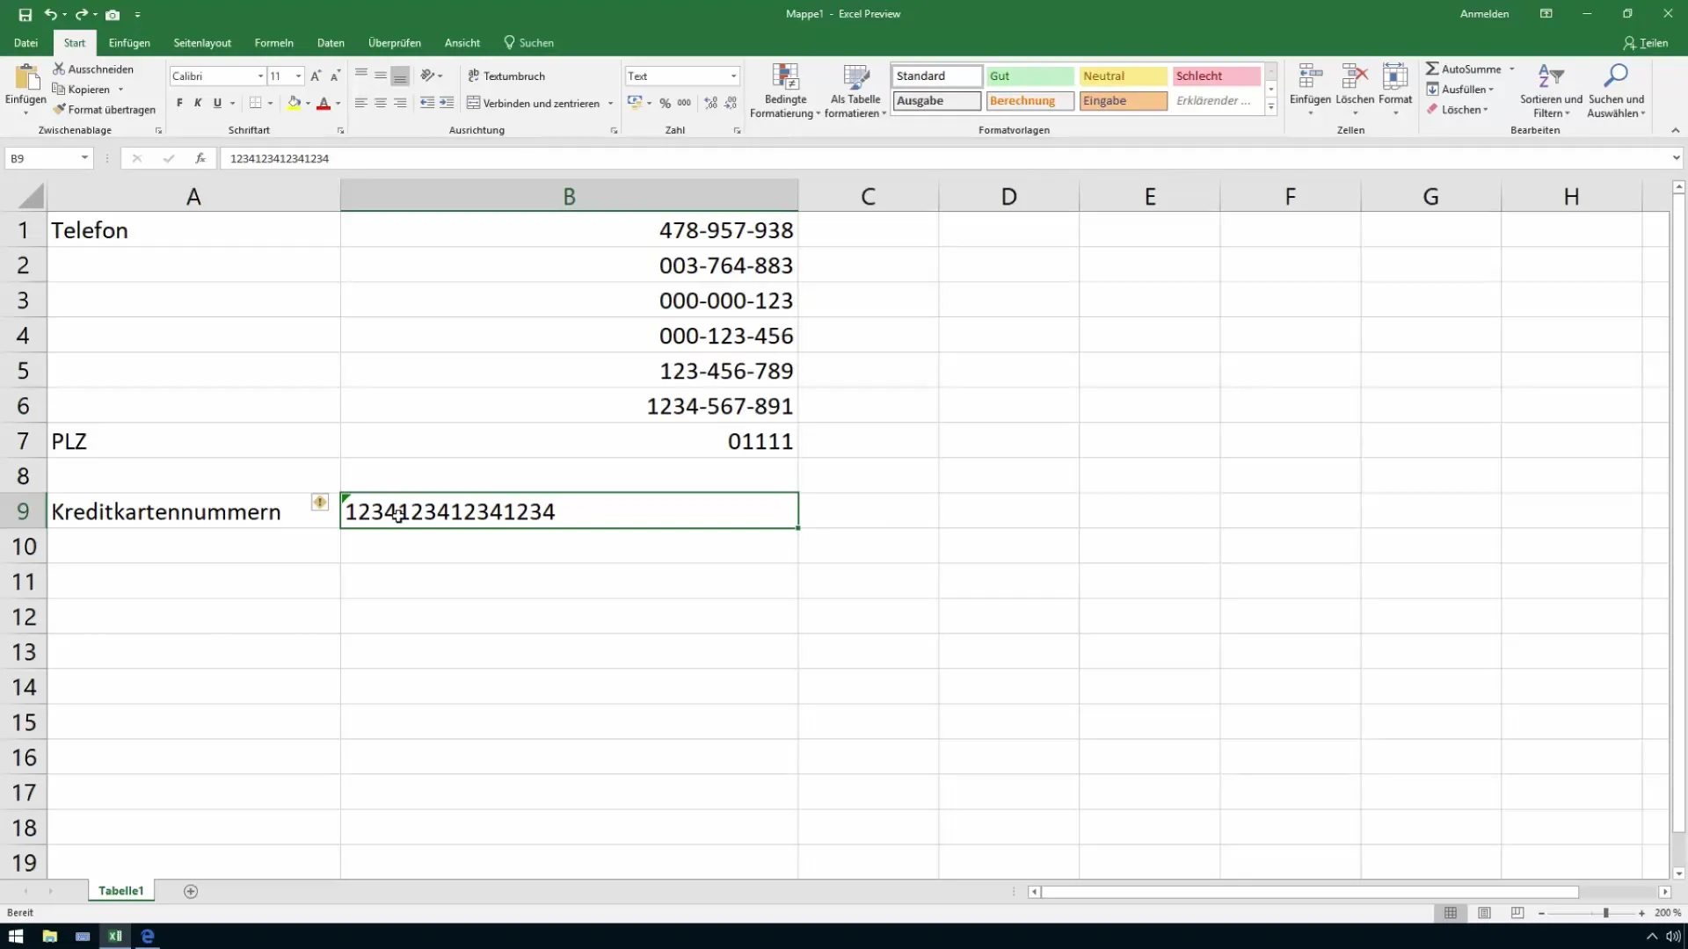Click the font color A icon
The height and width of the screenshot is (949, 1688).
point(324,103)
